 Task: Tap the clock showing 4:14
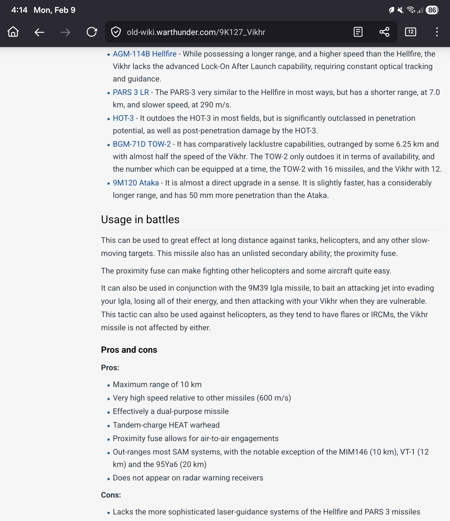click(x=19, y=10)
